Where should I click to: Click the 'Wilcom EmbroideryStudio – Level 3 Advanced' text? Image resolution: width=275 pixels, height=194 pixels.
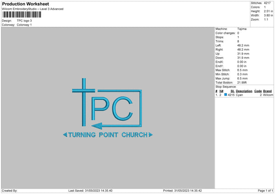33,9
